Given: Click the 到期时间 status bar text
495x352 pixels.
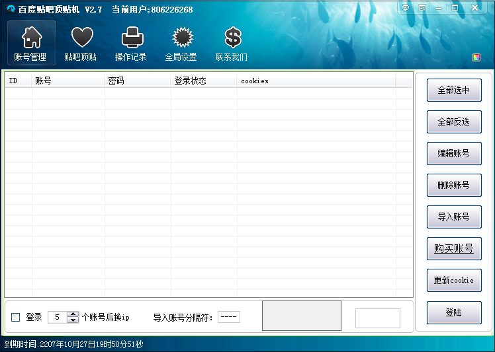Looking at the screenshot, I should pos(74,344).
